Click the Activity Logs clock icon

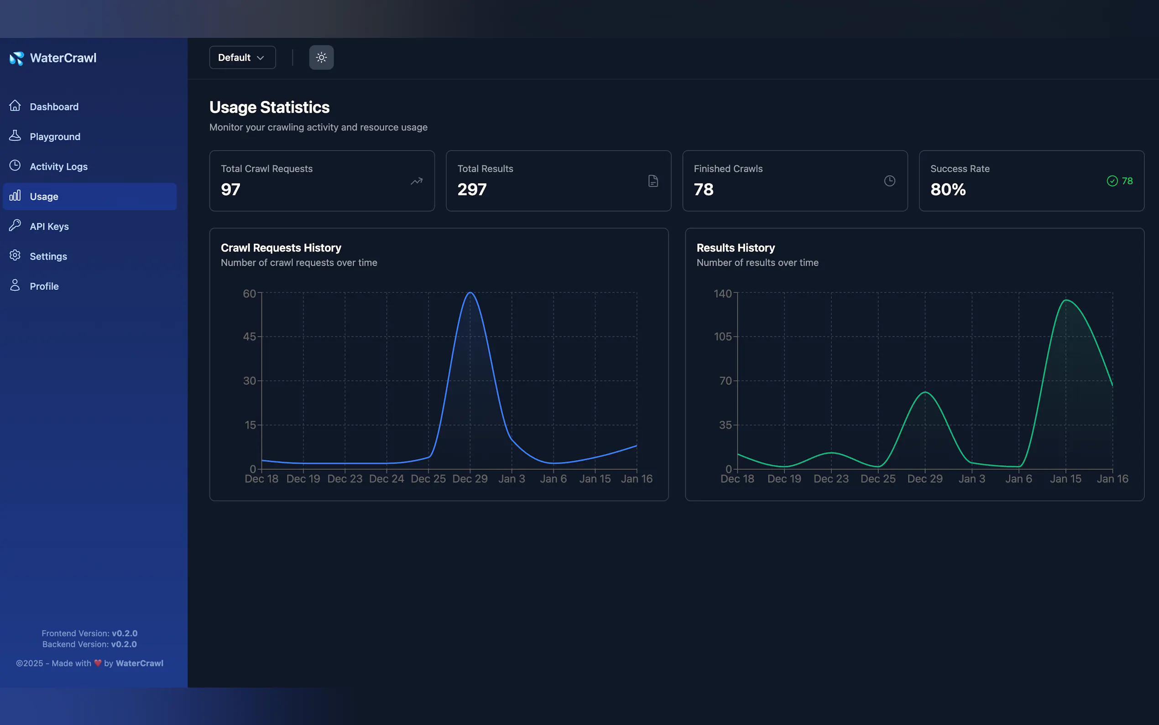click(x=15, y=165)
